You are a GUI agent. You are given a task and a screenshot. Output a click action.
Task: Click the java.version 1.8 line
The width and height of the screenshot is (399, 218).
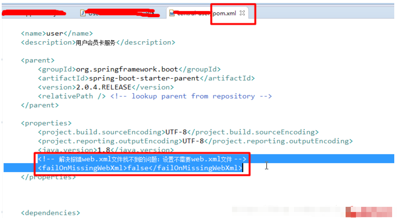tap(106, 150)
